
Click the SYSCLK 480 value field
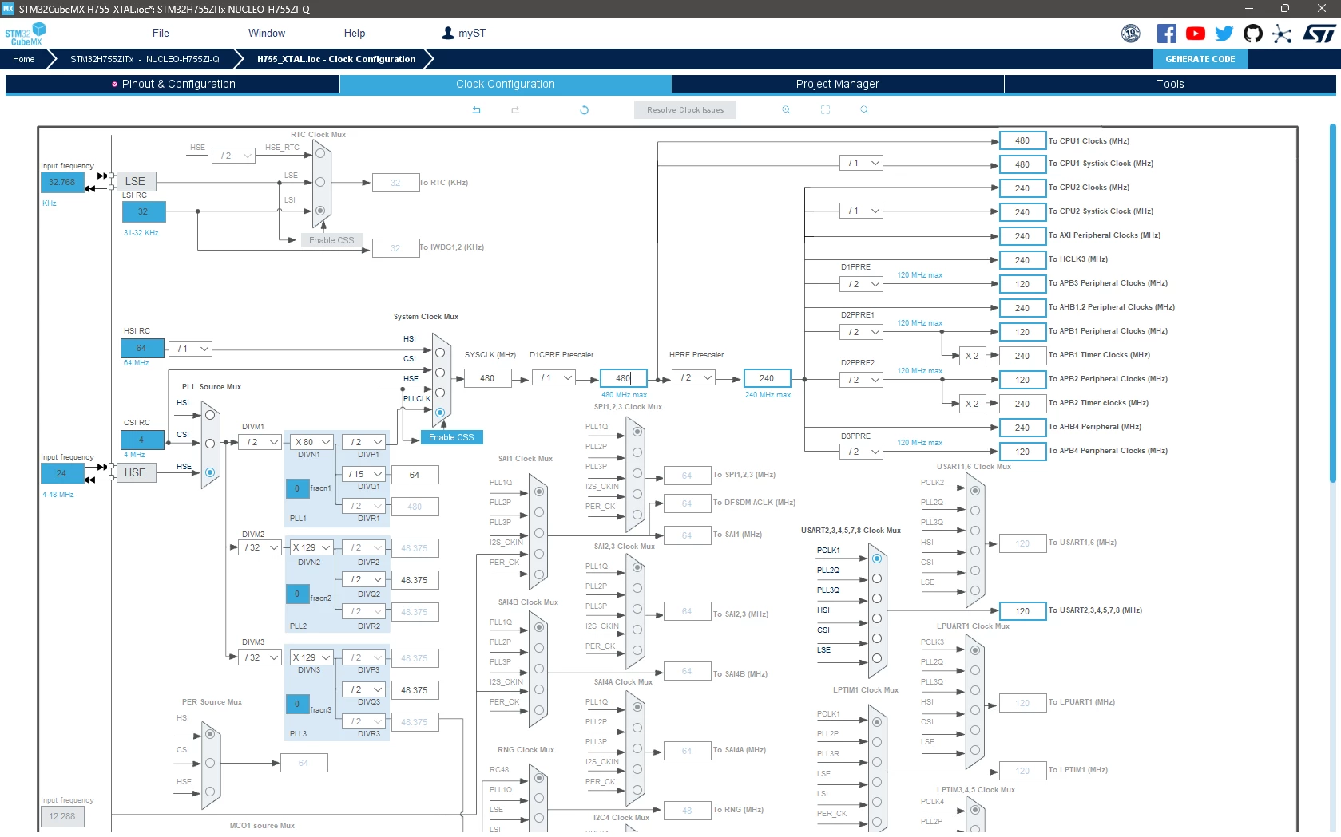[x=487, y=378]
